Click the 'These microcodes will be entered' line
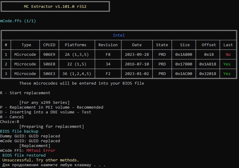 click(82, 83)
